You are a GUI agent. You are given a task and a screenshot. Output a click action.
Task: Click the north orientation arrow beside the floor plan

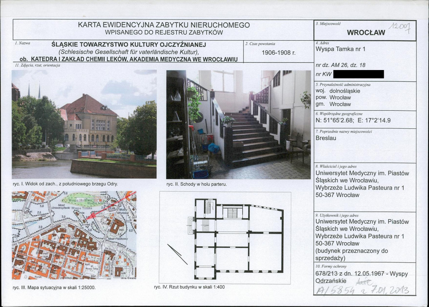(x=177, y=254)
